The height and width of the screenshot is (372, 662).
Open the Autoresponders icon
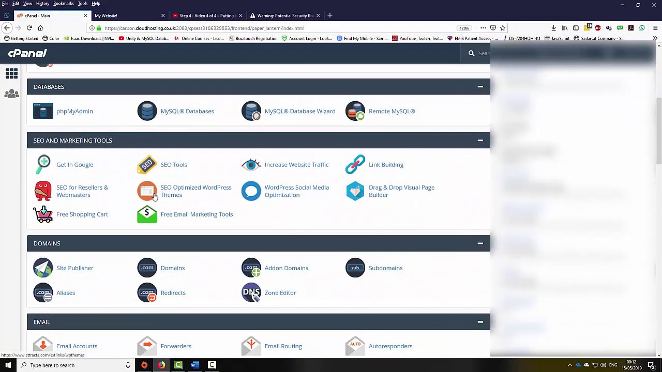point(355,346)
